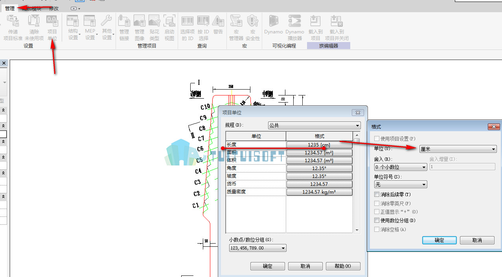
Task: Open the 单位 dropdown showing 厘米
Action: 458,149
